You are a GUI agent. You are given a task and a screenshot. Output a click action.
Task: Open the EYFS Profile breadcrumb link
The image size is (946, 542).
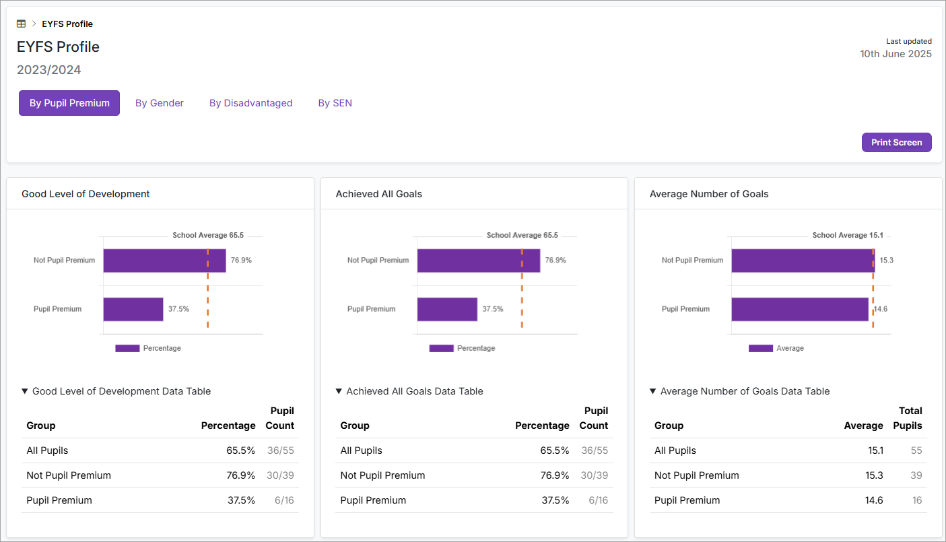coord(67,24)
